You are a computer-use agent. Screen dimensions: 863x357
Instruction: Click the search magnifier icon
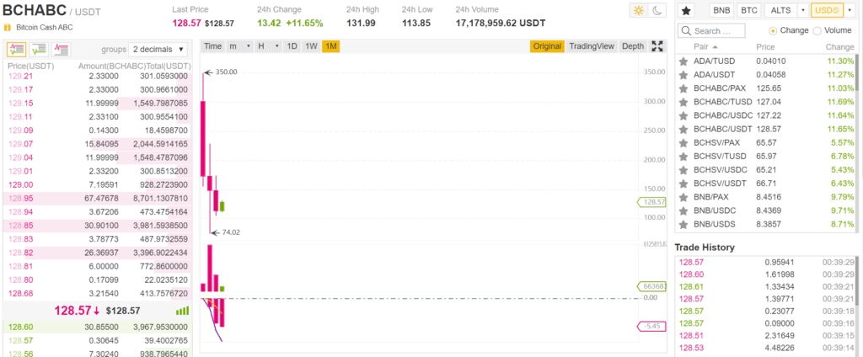click(x=686, y=31)
